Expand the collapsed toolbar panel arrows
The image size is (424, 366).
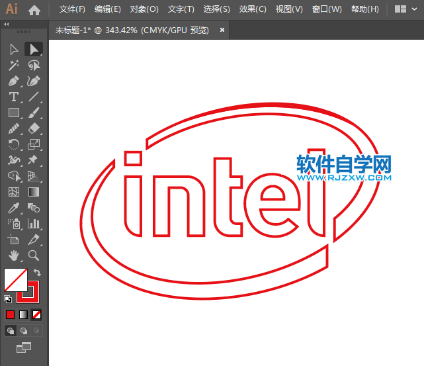[x=7, y=24]
